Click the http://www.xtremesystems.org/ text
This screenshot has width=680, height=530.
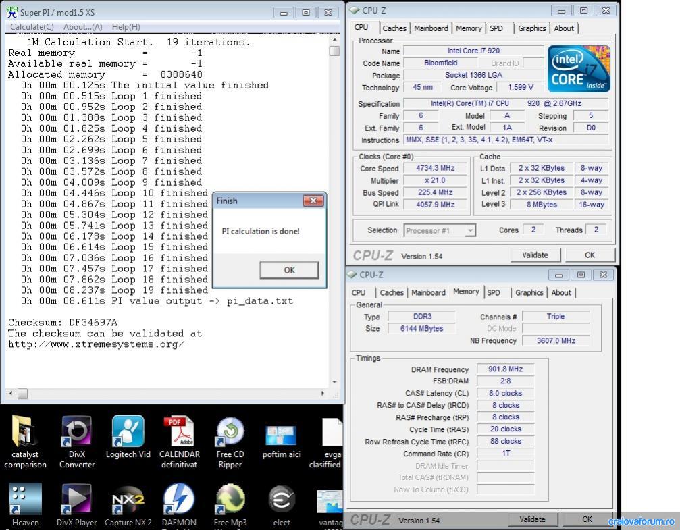pyautogui.click(x=97, y=344)
